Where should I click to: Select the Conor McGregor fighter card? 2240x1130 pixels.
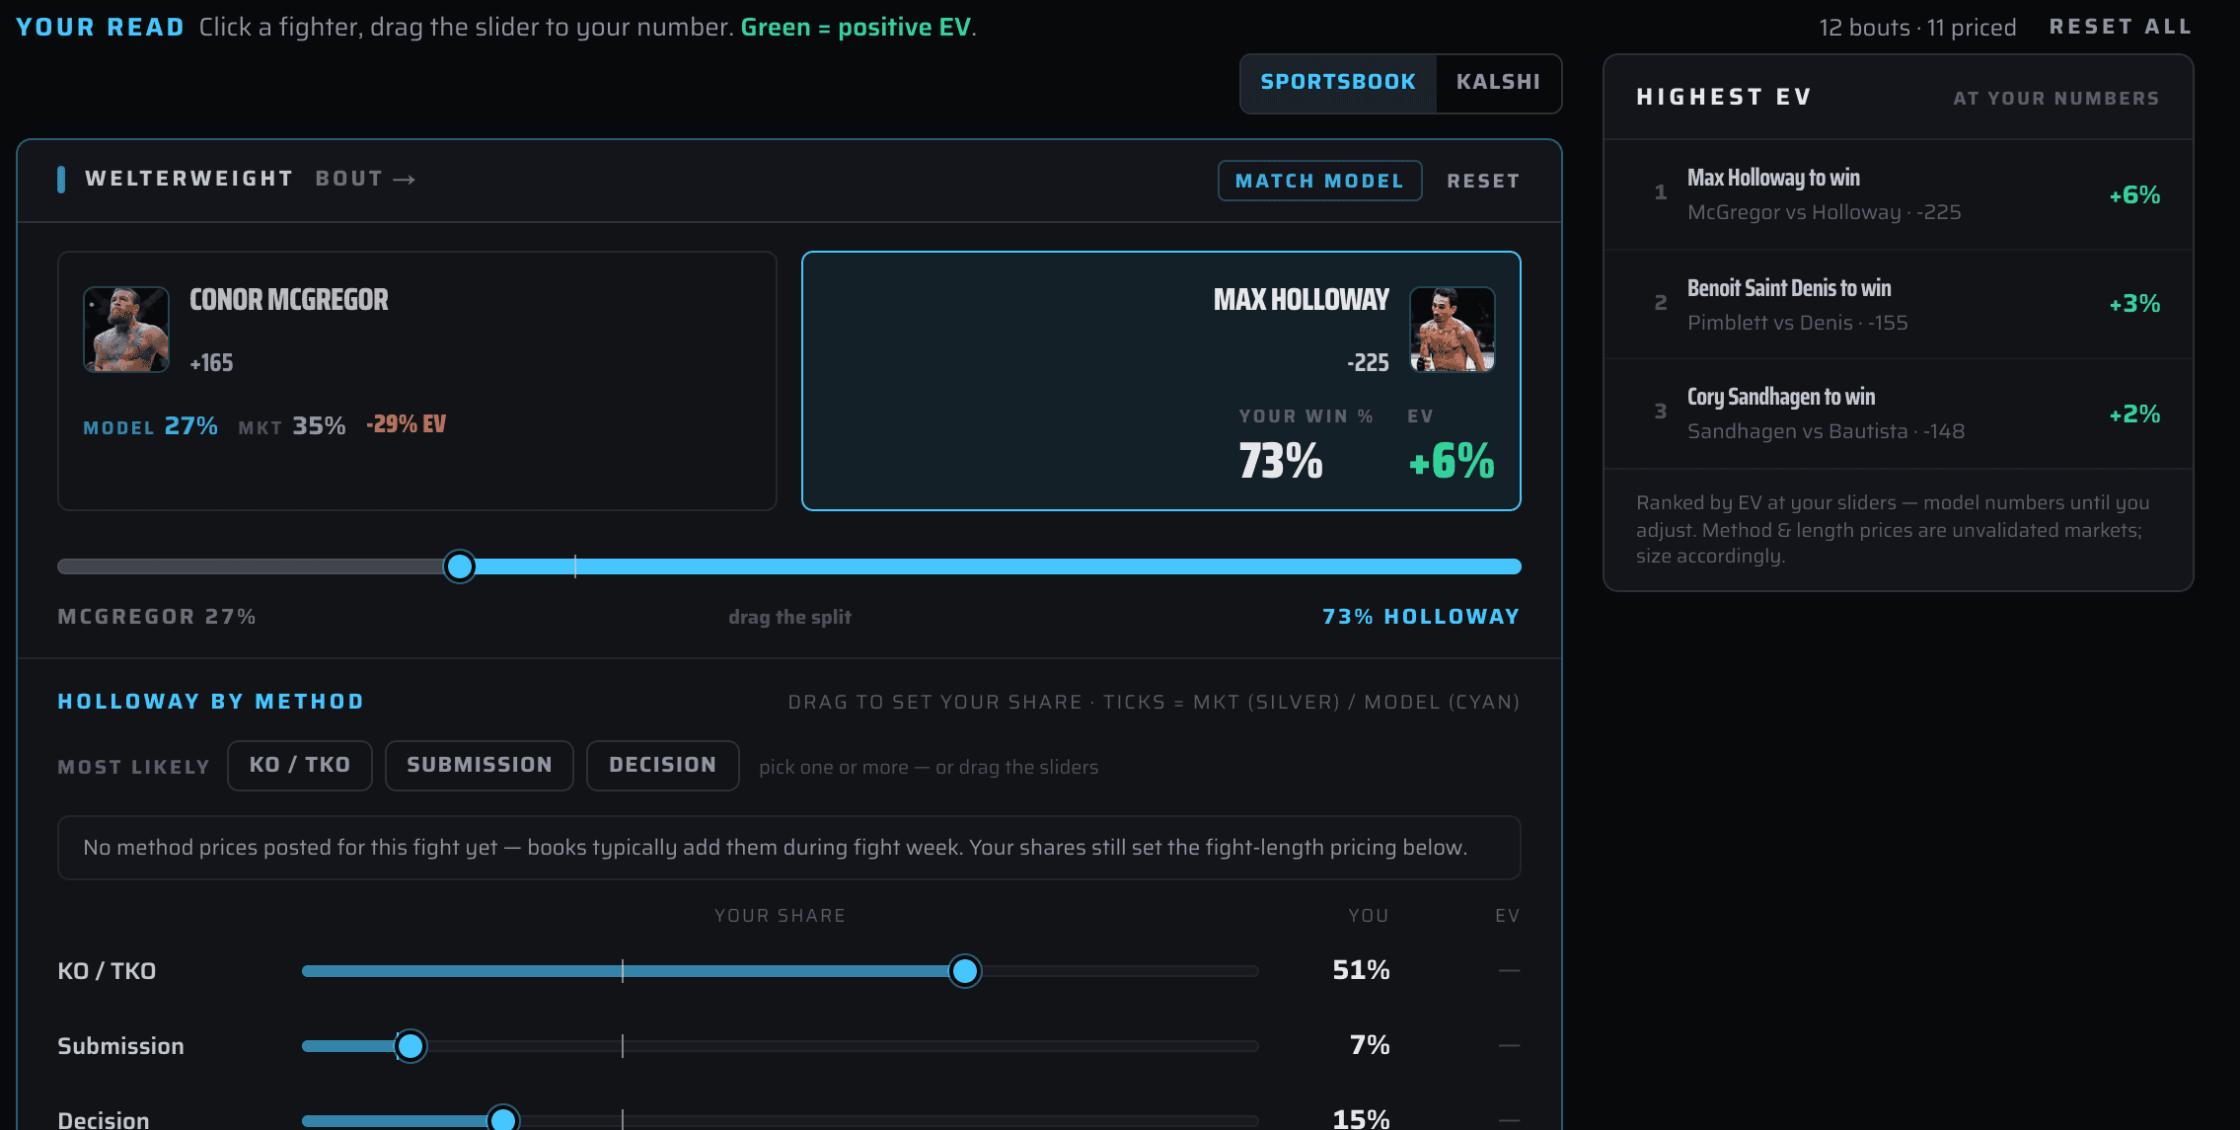(417, 381)
